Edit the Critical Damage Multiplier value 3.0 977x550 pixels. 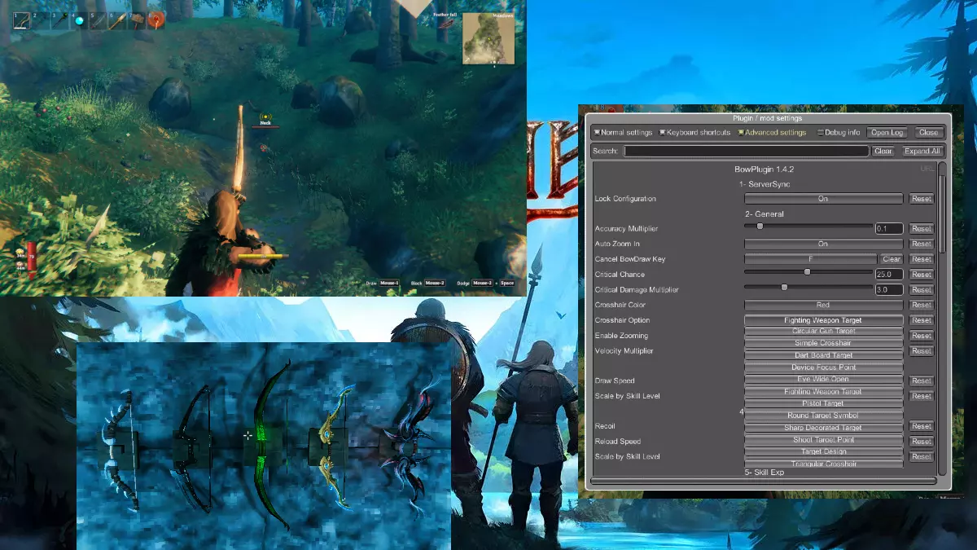[x=889, y=289]
